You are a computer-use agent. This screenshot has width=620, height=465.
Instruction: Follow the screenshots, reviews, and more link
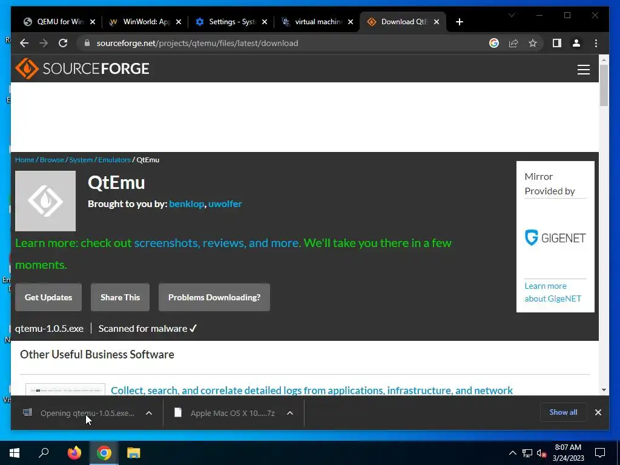(x=217, y=243)
